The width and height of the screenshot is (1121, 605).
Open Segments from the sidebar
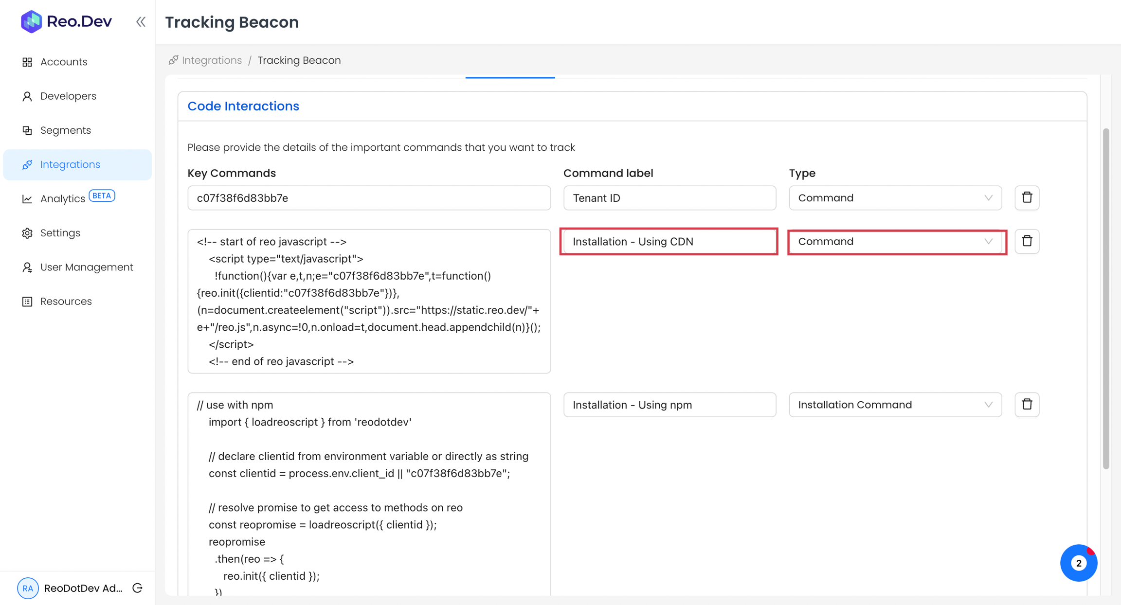[x=66, y=130]
